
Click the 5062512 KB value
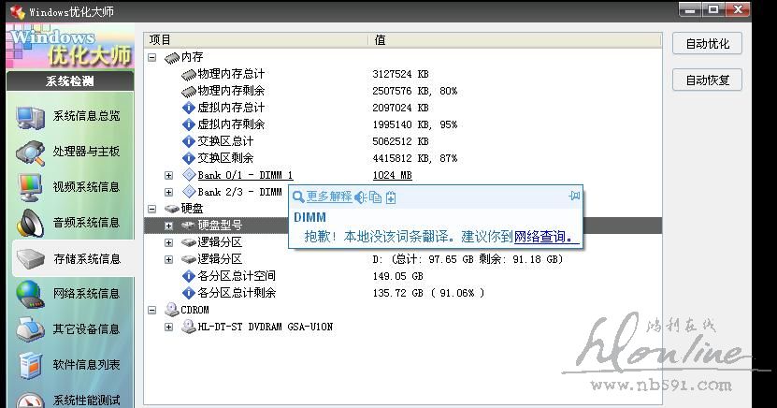tap(400, 142)
